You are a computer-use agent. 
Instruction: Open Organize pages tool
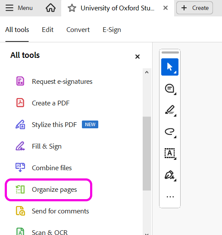point(48,190)
